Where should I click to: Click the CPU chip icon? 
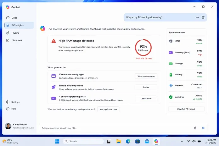coord(171,41)
